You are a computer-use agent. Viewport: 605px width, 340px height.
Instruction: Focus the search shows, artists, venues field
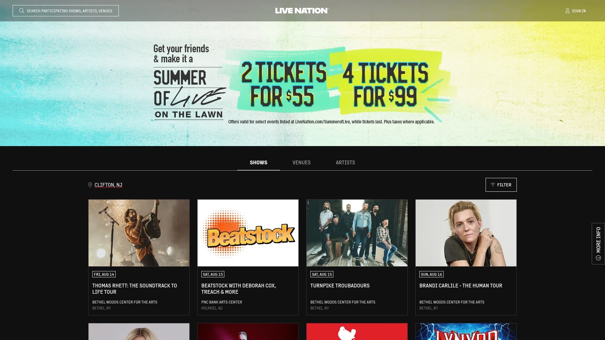66,11
